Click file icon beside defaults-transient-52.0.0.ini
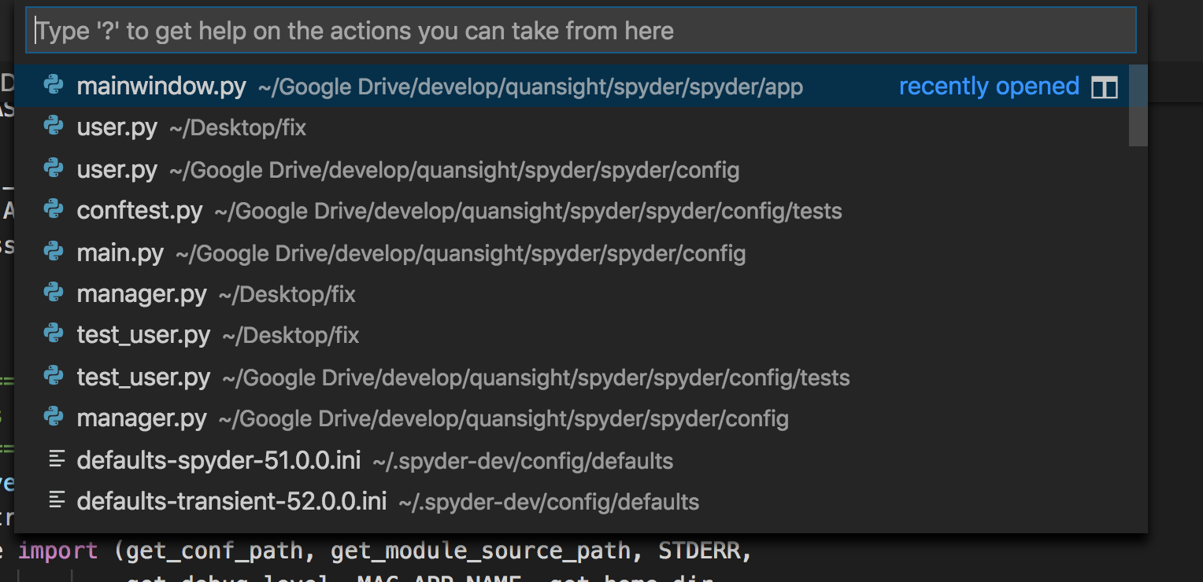The height and width of the screenshot is (582, 1203). pyautogui.click(x=56, y=500)
